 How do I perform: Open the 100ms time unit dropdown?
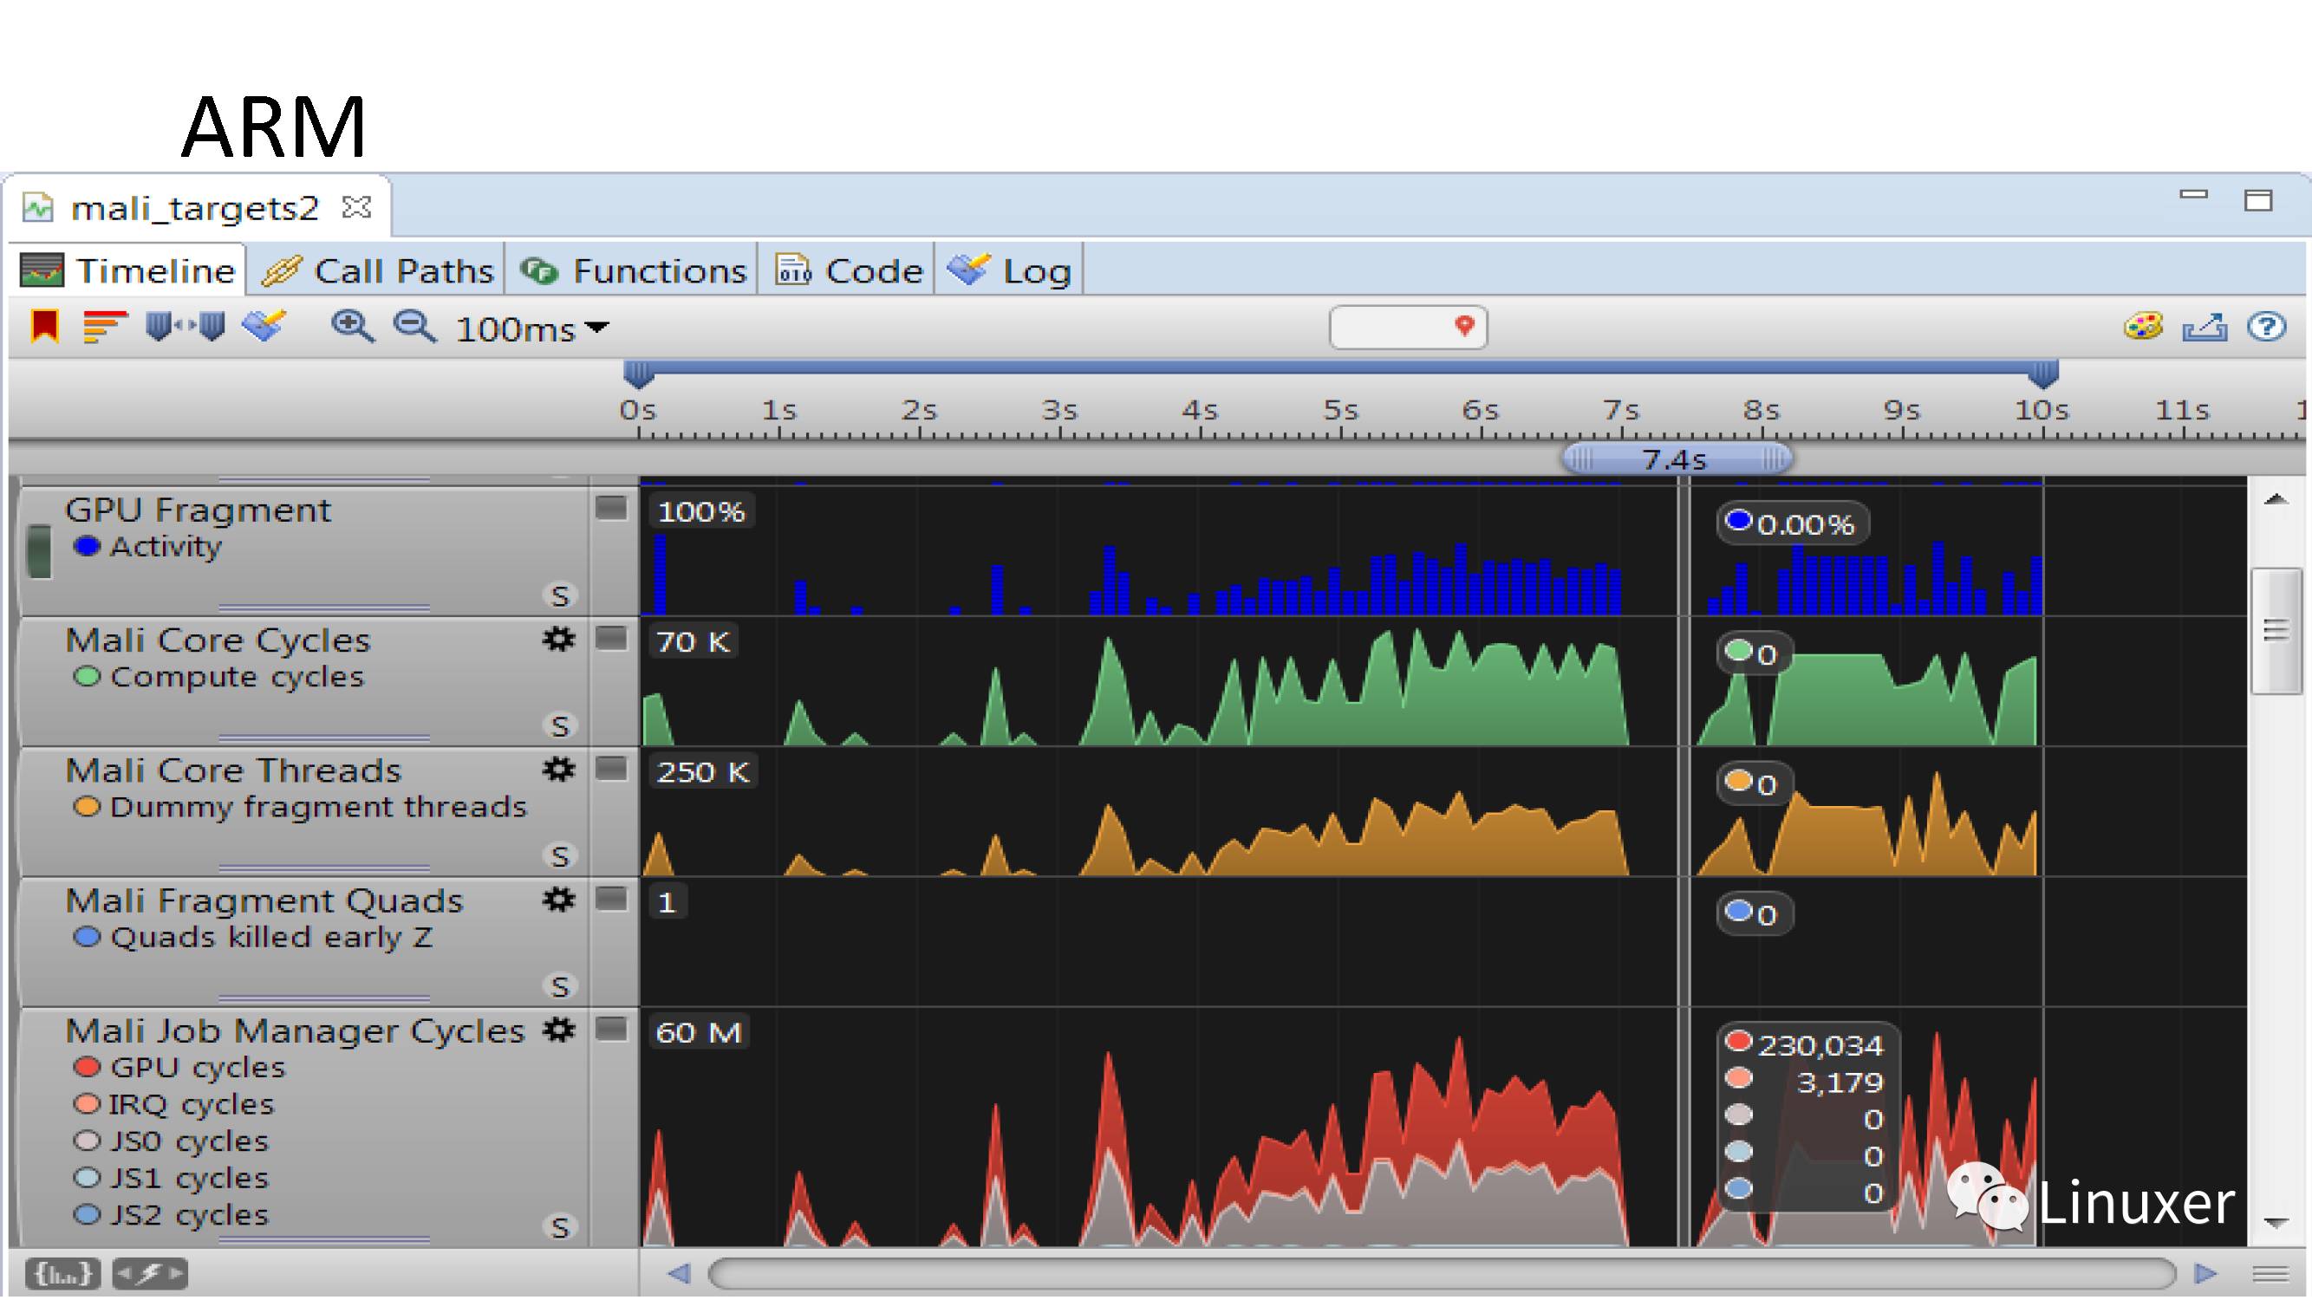click(x=532, y=329)
